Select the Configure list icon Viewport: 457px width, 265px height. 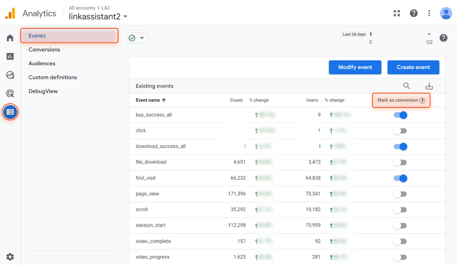click(10, 112)
